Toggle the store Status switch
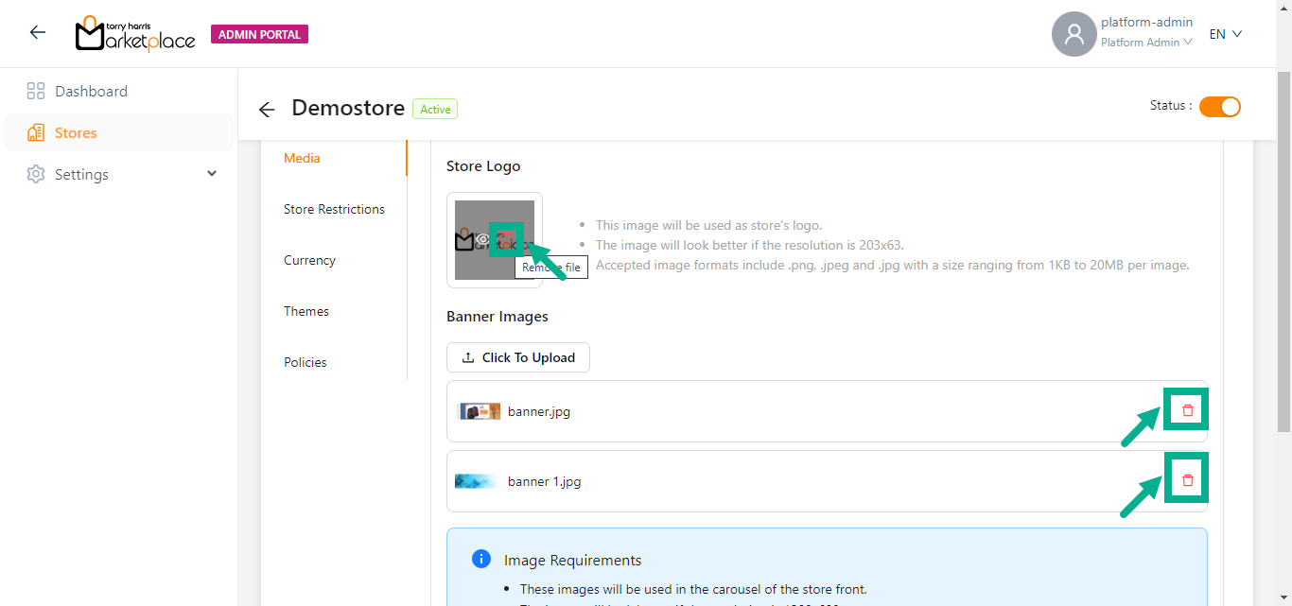Viewport: 1292px width, 606px height. [1219, 107]
